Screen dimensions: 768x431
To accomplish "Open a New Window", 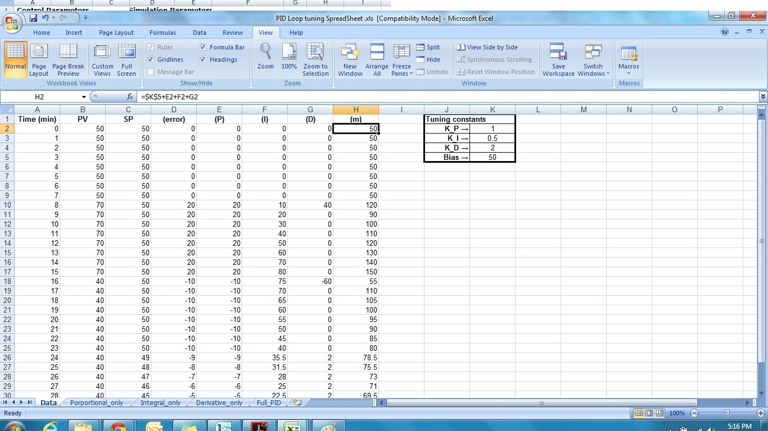I will pos(350,59).
